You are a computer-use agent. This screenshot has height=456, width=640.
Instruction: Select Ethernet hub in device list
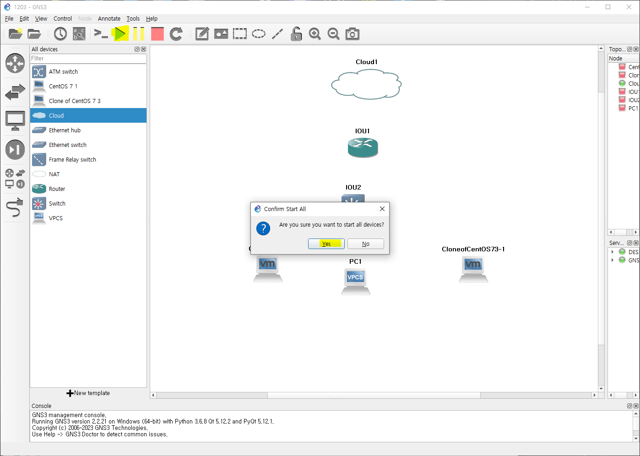[88, 130]
